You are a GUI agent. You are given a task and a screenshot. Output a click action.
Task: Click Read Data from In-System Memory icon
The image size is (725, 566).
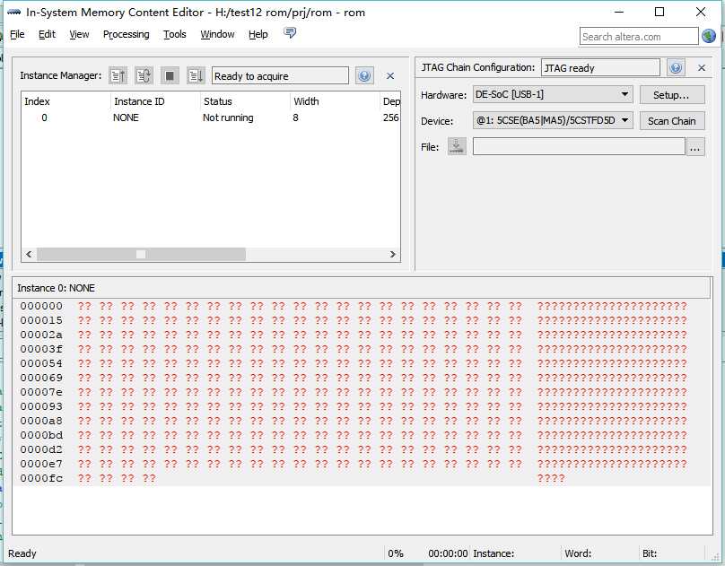(x=118, y=75)
